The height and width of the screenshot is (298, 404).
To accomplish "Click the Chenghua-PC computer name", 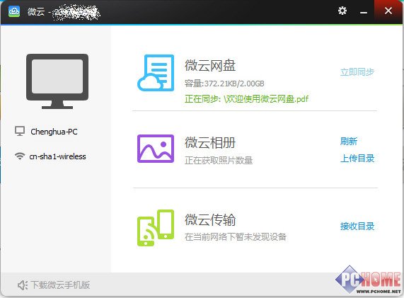I will pyautogui.click(x=54, y=132).
